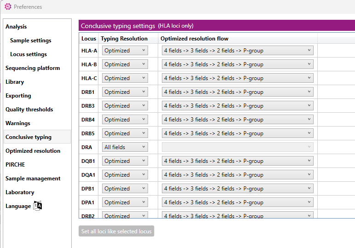
Task: Select Optimized resolution in sidebar
Action: pos(33,151)
